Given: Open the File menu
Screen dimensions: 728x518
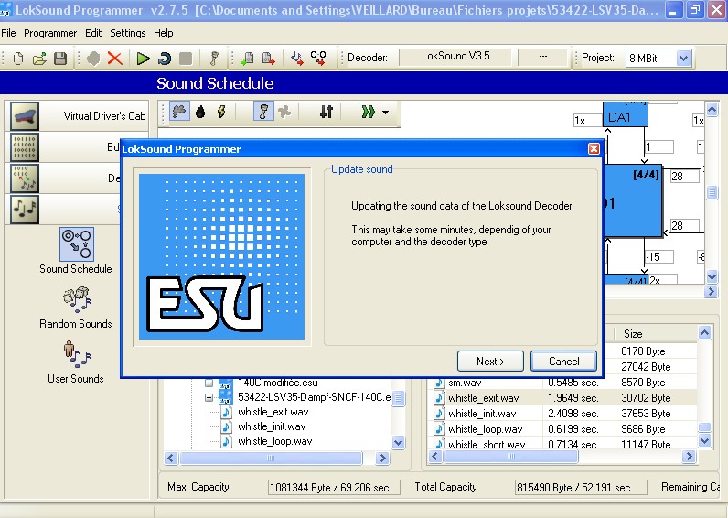Looking at the screenshot, I should coord(8,33).
